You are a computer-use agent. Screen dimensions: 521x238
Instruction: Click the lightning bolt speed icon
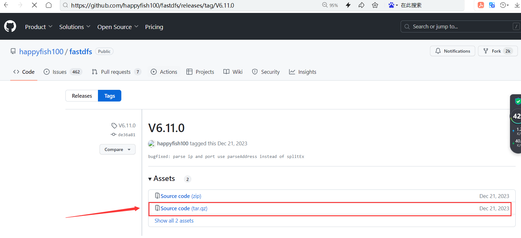coord(348,5)
